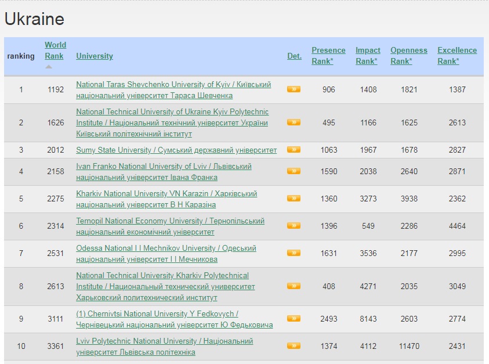Sort by Excellence Rank column

pos(457,56)
